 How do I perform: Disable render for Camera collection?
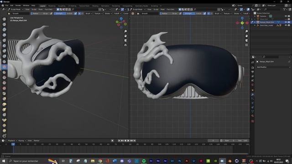pyautogui.click(x=289, y=16)
